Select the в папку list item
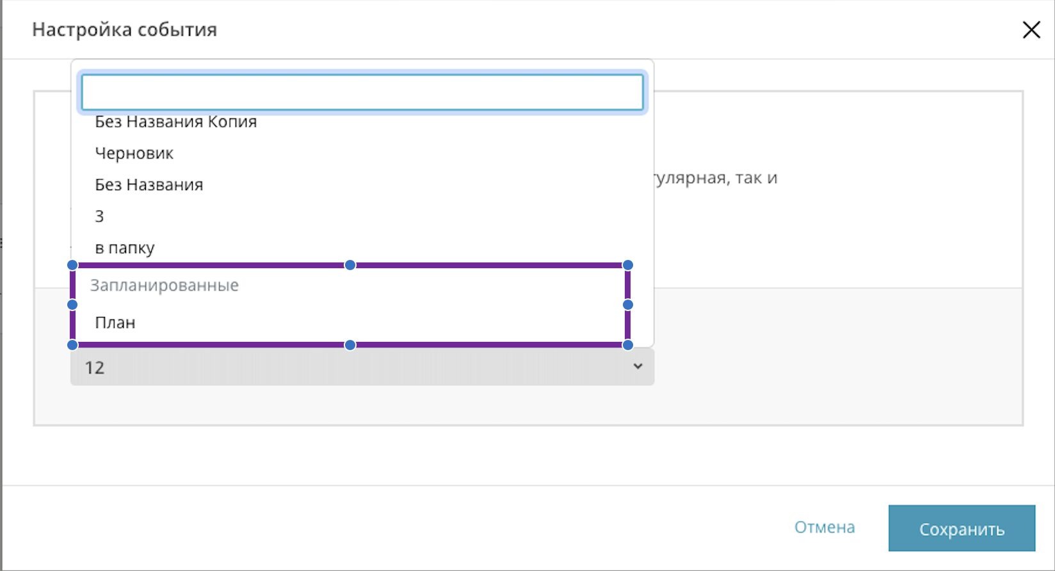The height and width of the screenshot is (571, 1055). tap(125, 248)
